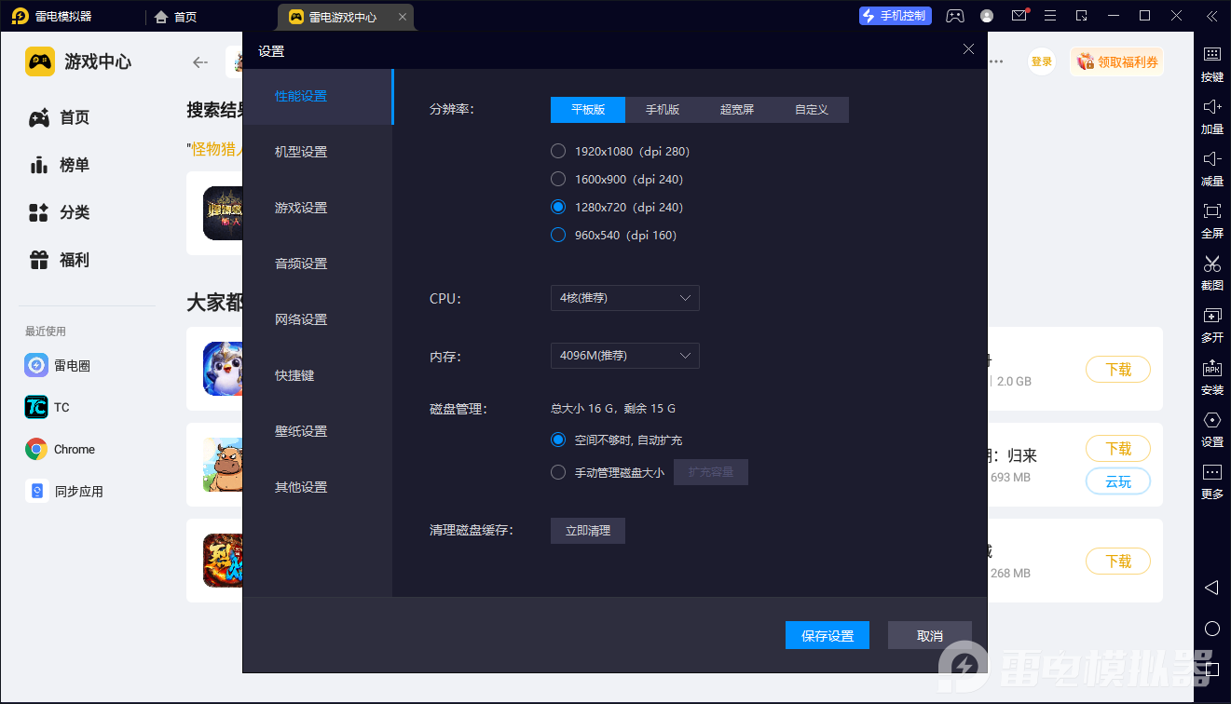Click the volume down (减量) icon
1231x704 pixels.
(1211, 159)
